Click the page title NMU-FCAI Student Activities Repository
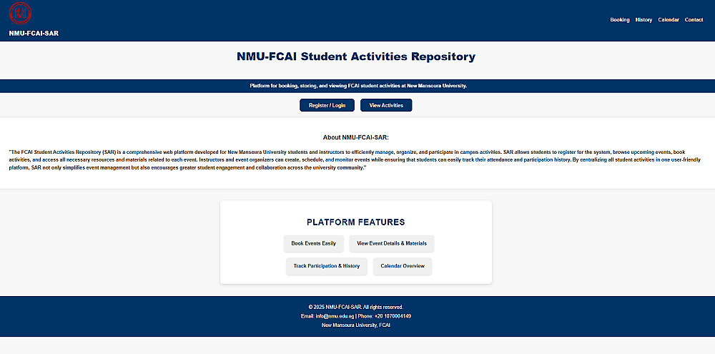715x354 pixels. (355, 56)
